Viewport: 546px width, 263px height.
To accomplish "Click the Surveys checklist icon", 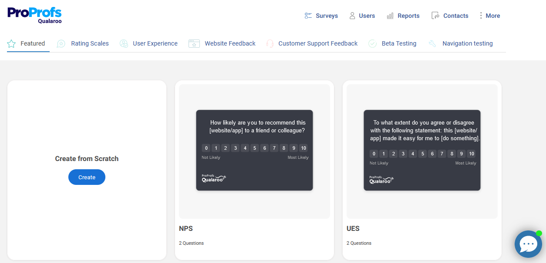I will click(308, 16).
